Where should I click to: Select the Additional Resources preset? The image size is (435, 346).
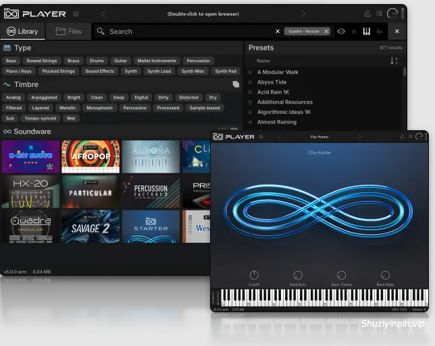point(285,102)
